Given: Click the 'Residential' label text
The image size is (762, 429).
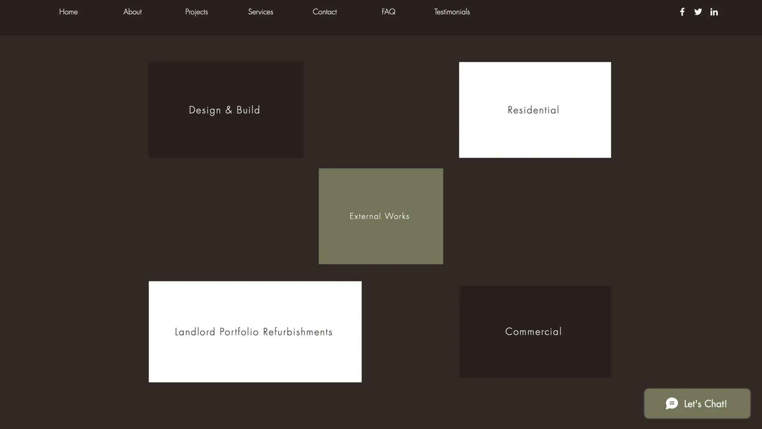Looking at the screenshot, I should (533, 110).
